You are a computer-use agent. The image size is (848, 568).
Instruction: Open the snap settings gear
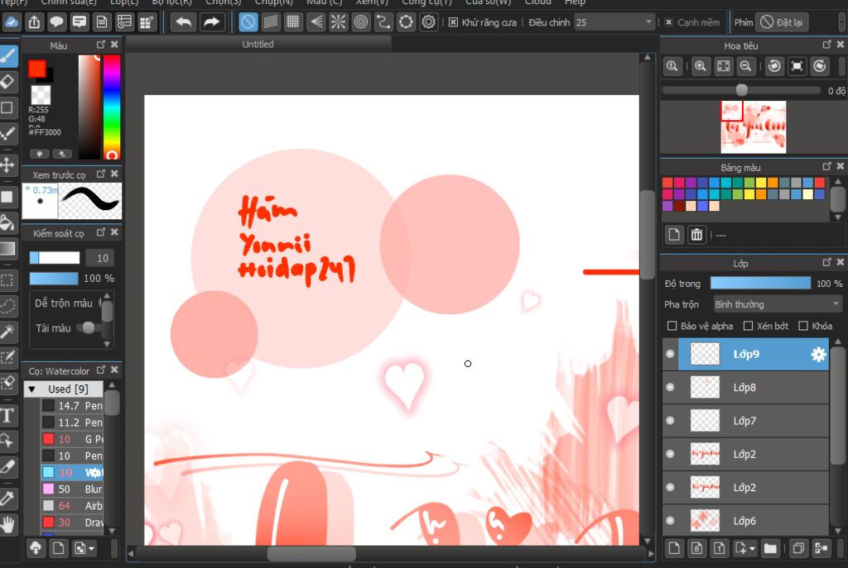point(428,22)
